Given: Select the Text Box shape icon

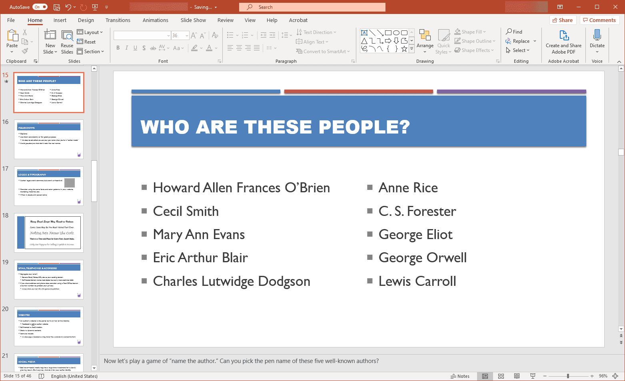Looking at the screenshot, I should 364,33.
